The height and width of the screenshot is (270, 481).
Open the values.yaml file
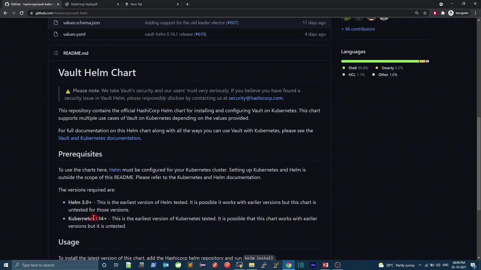(74, 34)
